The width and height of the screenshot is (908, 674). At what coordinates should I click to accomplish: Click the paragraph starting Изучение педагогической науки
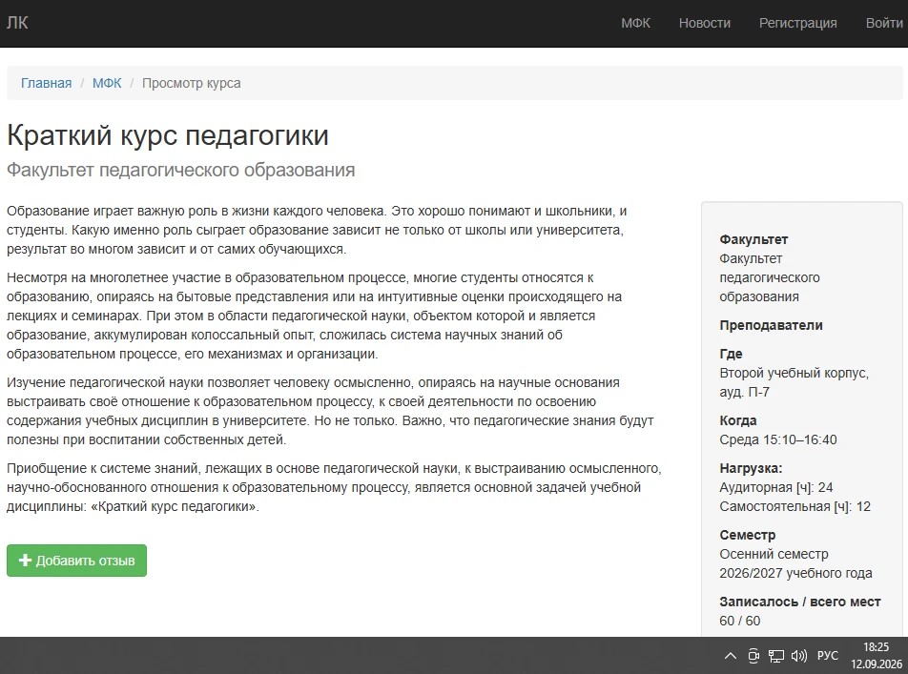(x=330, y=411)
